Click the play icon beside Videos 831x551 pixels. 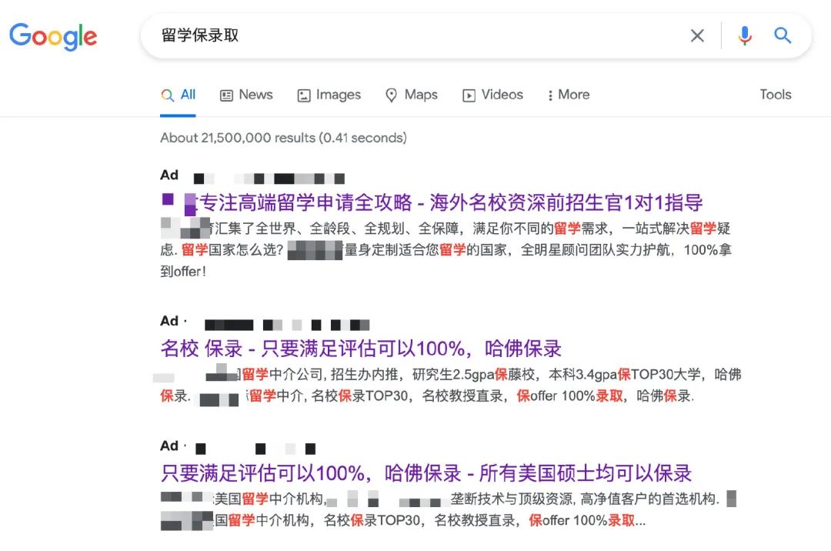469,95
